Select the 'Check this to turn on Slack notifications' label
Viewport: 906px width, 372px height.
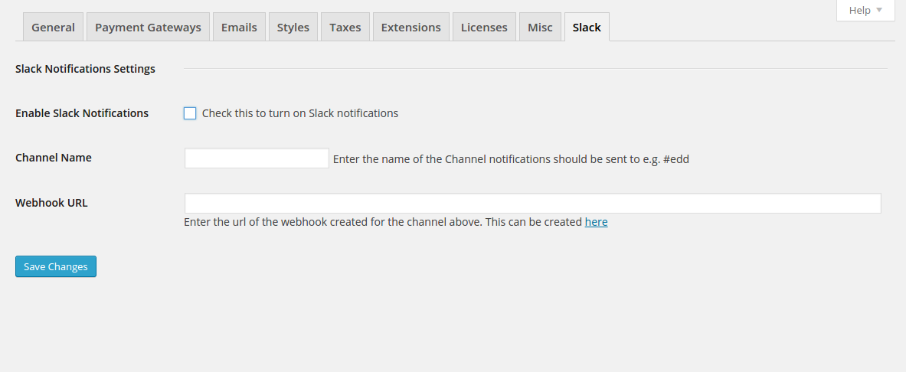coord(300,113)
